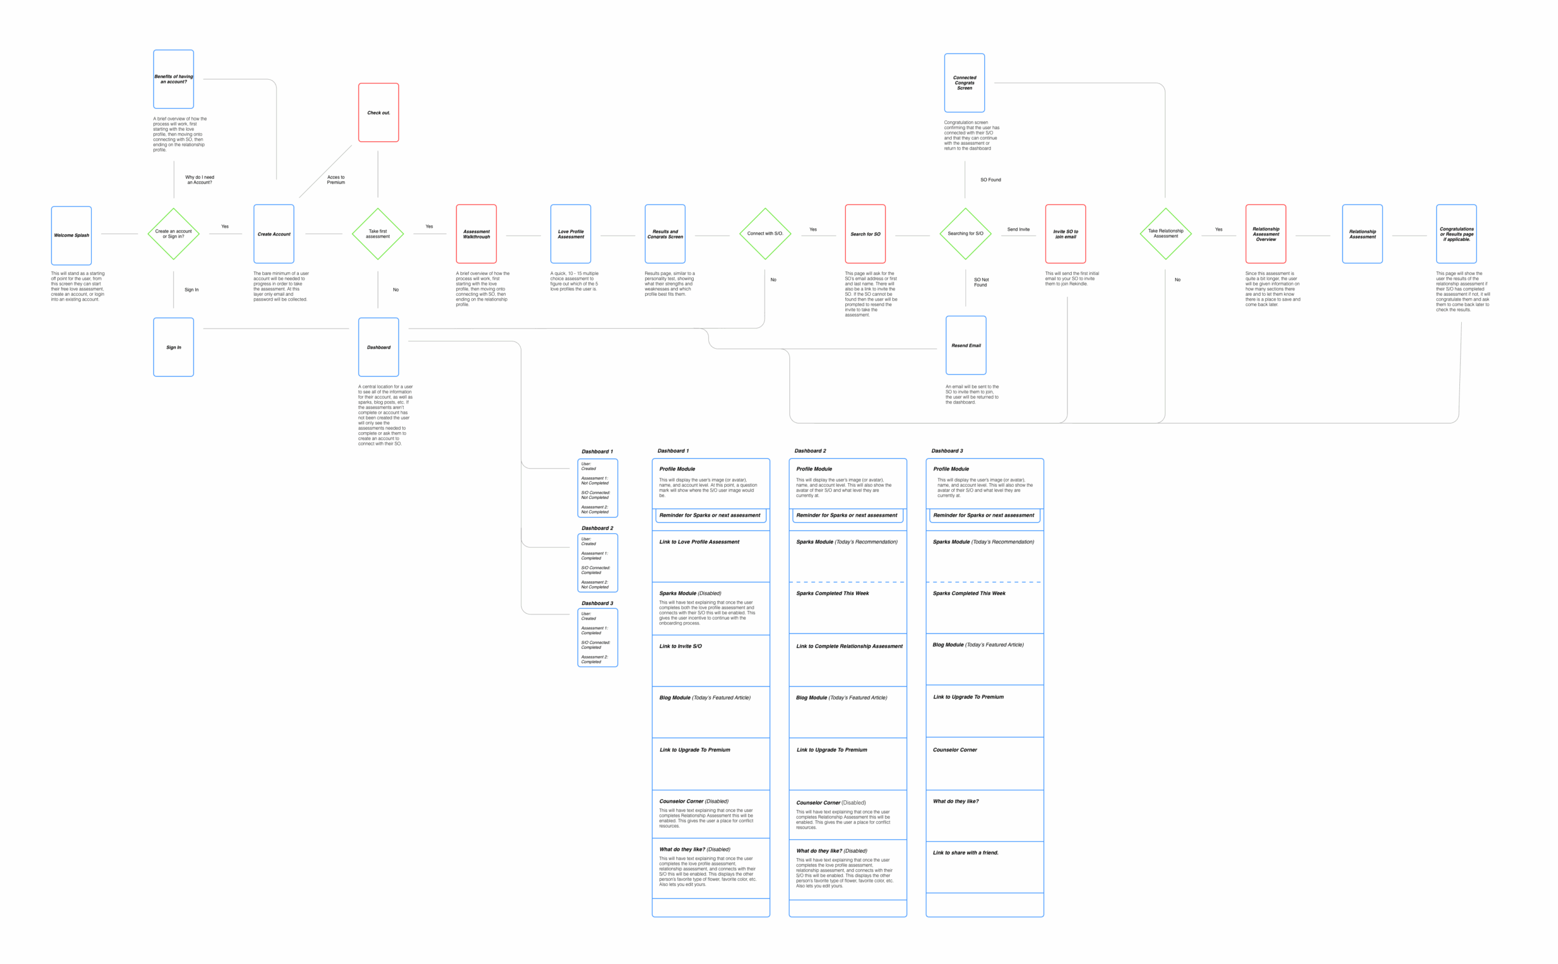Click the Welcome Splash screen box
The image size is (1558, 964).
(71, 236)
